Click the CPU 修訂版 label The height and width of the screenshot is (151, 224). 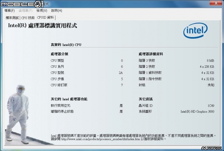pos(59,85)
